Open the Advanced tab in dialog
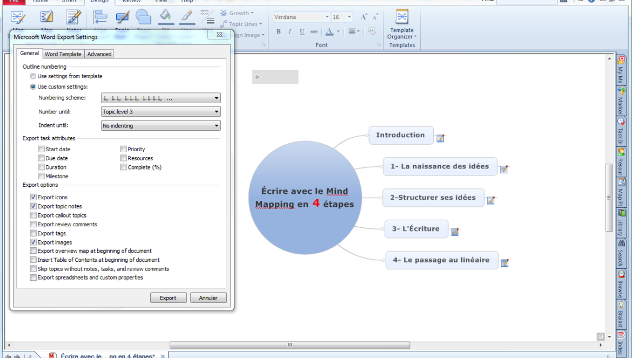This screenshot has height=358, width=632. [x=99, y=54]
